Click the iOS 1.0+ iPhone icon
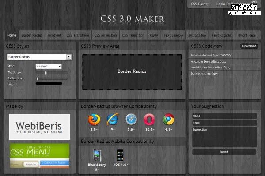 tap(120, 155)
